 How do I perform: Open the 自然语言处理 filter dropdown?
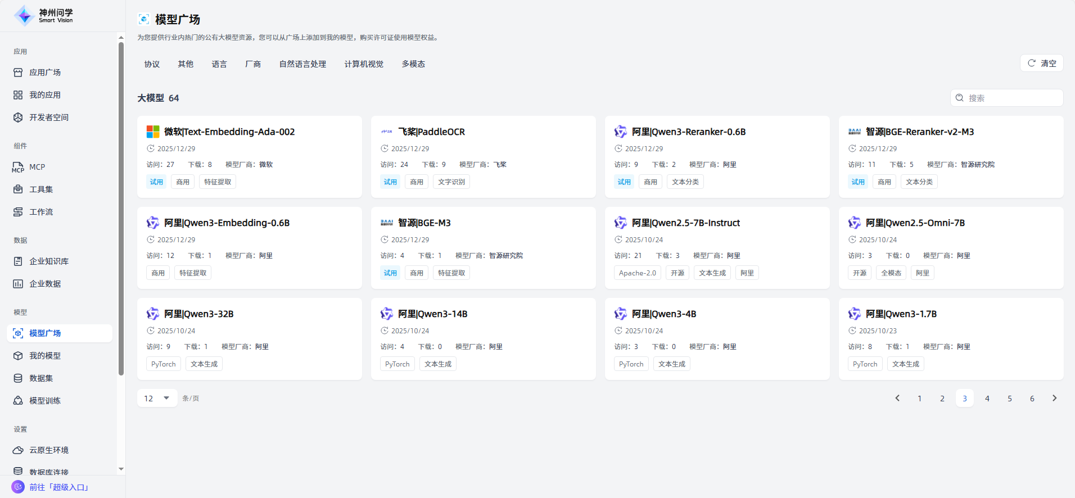tap(302, 64)
